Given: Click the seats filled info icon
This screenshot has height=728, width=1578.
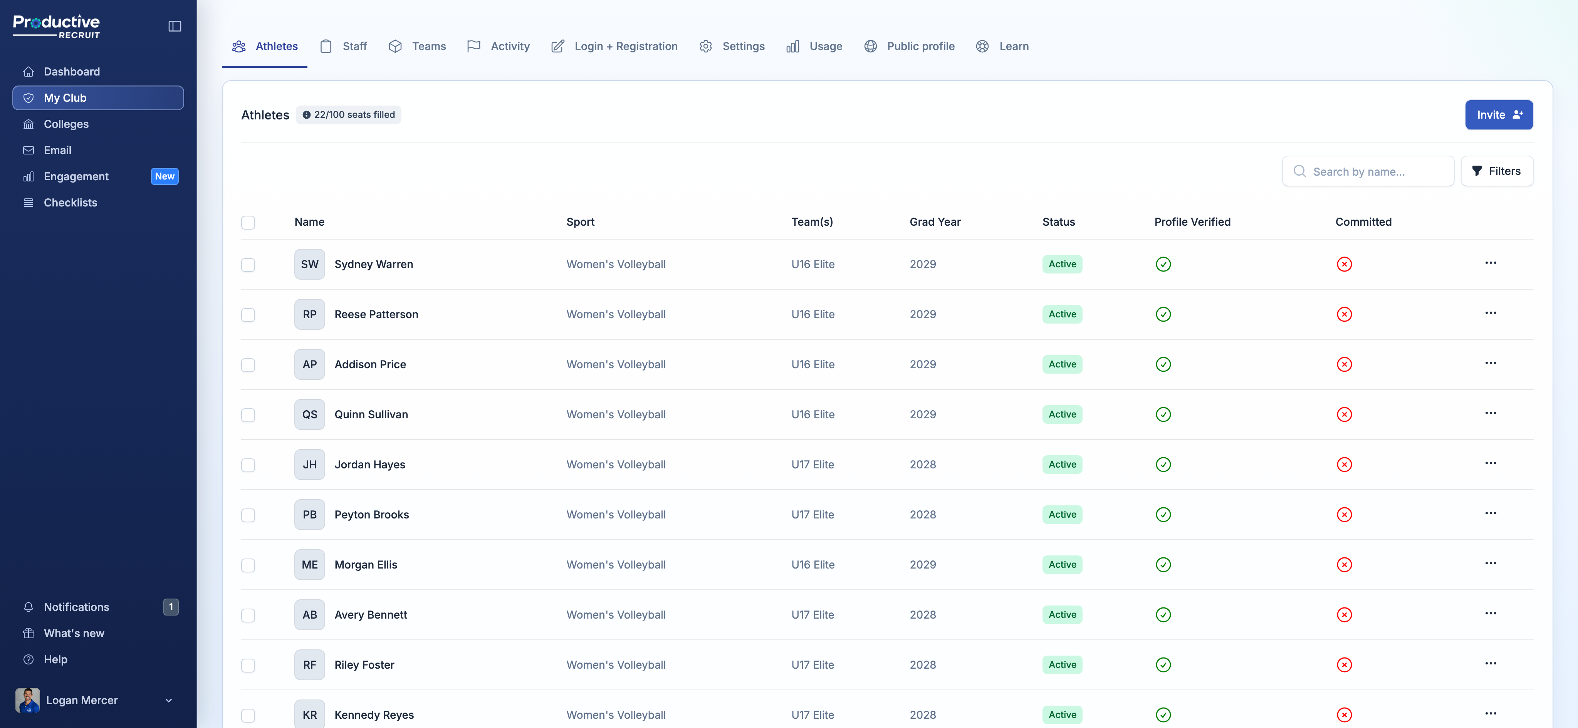Looking at the screenshot, I should click(306, 115).
